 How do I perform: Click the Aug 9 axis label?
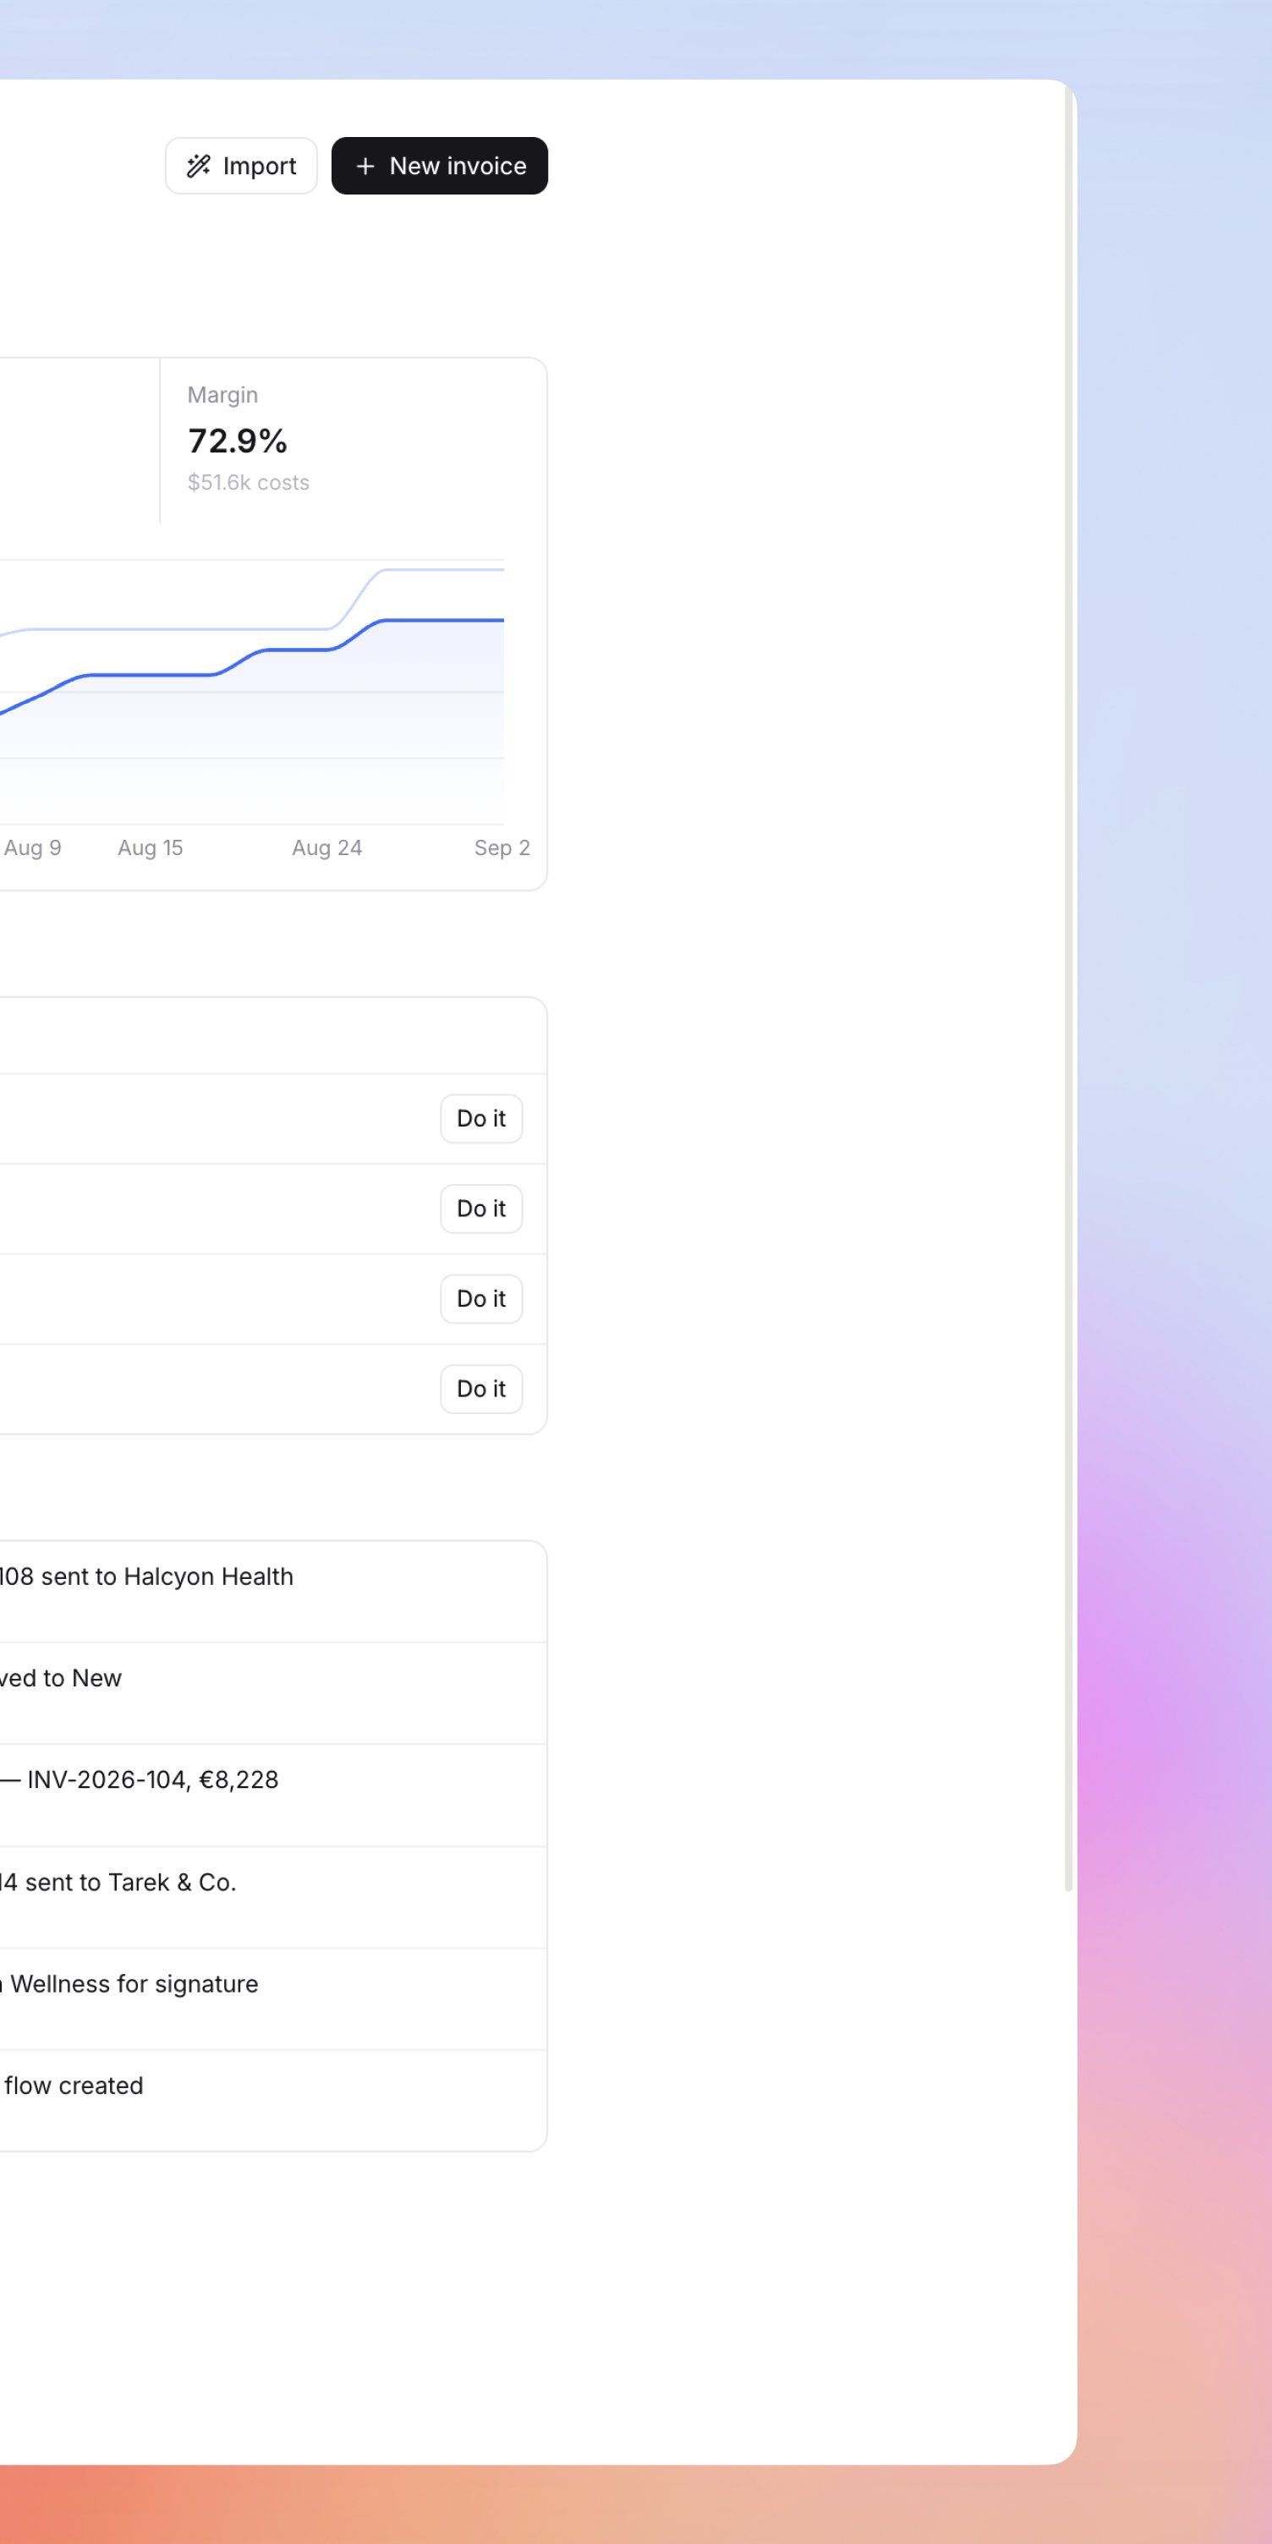tap(33, 847)
